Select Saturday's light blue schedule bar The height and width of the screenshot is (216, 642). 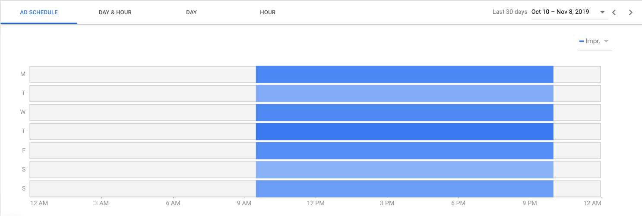click(405, 169)
